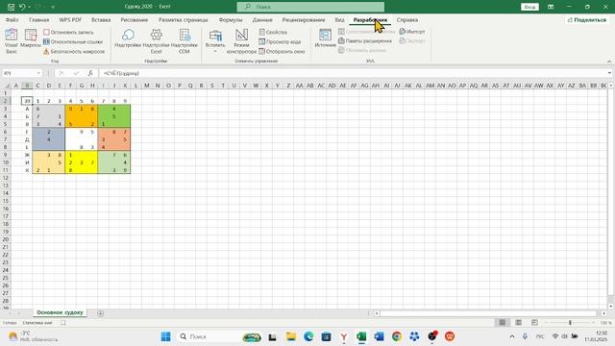Switch to the WPS PDF tab

point(70,19)
